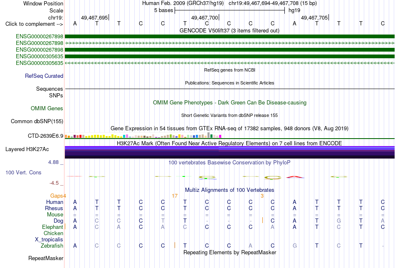Viewport: 395px width, 268px height.
Task: Open the GTEx Gene Expression track title
Action: point(230,128)
